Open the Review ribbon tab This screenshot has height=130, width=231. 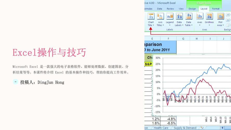coord(170,9)
